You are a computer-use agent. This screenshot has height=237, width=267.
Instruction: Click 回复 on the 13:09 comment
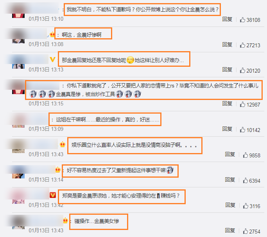pos(227,129)
